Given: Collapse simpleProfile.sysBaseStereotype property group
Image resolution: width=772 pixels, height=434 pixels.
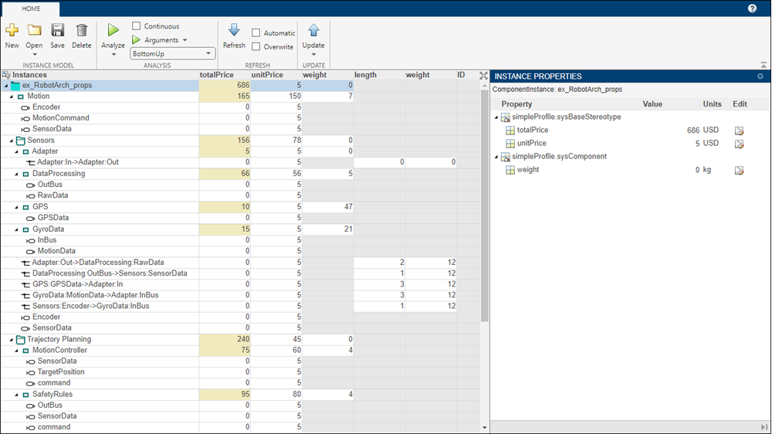Looking at the screenshot, I should pyautogui.click(x=496, y=117).
